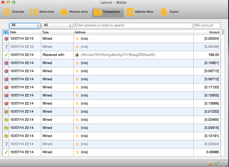
Task: Click the question mark icon for amount 0.06438
Action: [6, 47]
